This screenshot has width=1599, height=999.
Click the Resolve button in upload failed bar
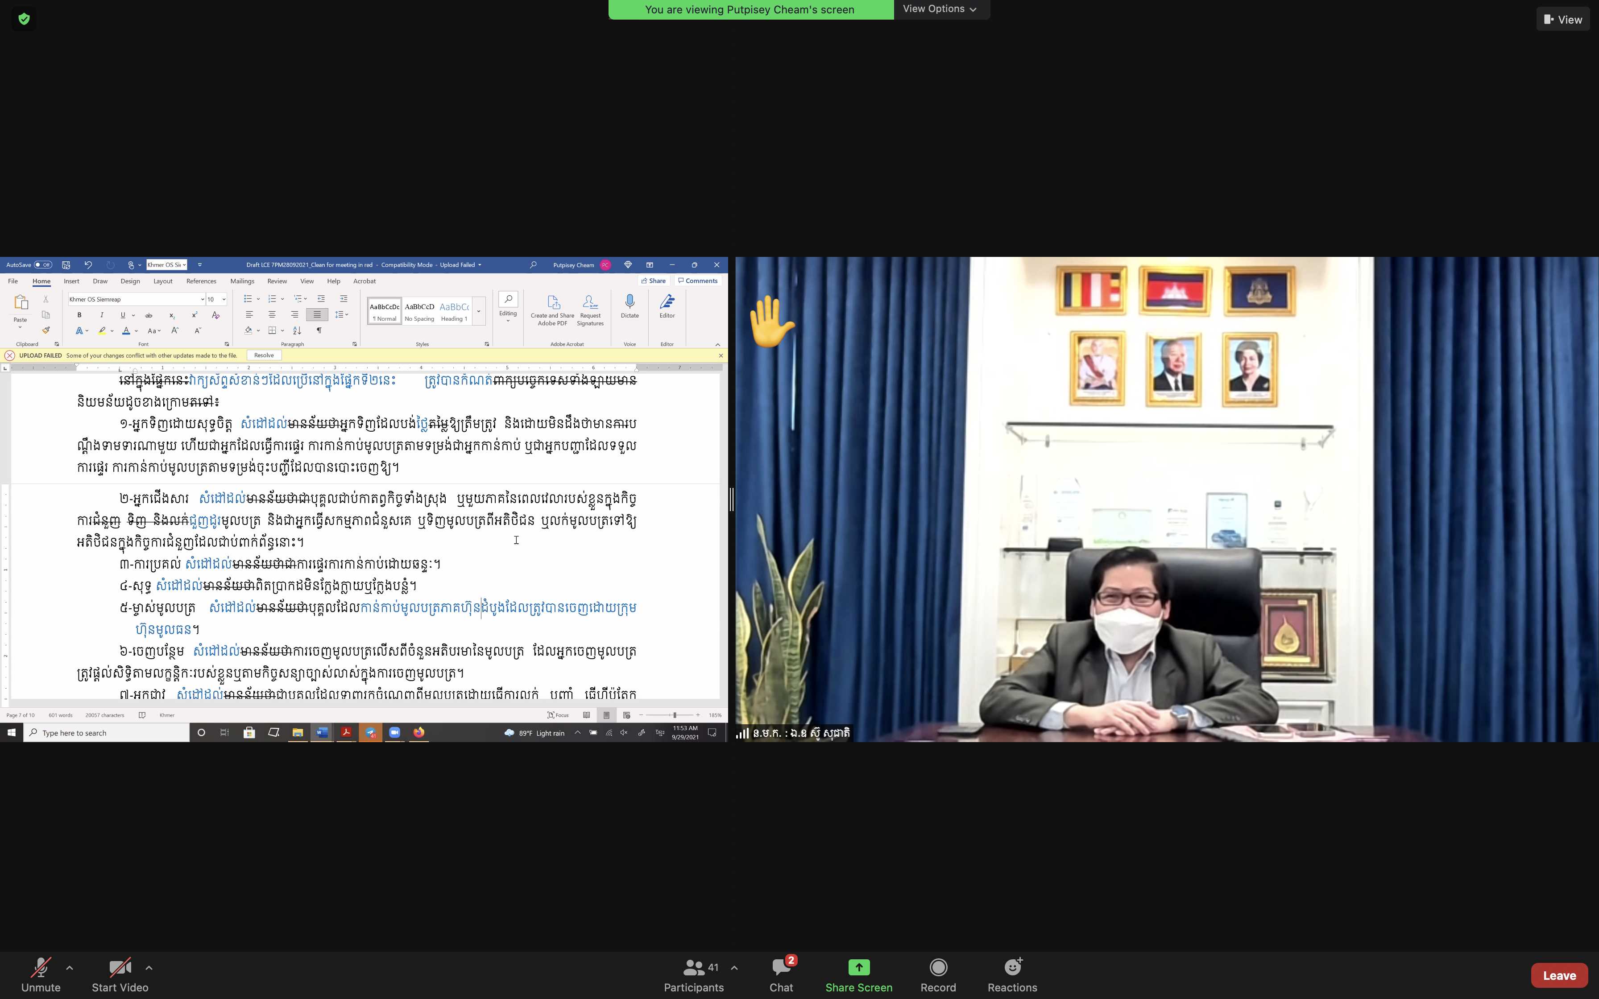(x=264, y=355)
